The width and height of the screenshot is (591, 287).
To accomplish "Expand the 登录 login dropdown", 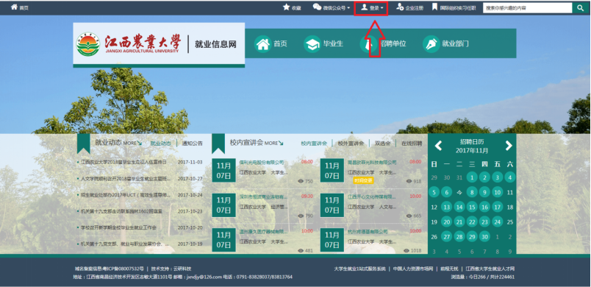I will tap(372, 7).
